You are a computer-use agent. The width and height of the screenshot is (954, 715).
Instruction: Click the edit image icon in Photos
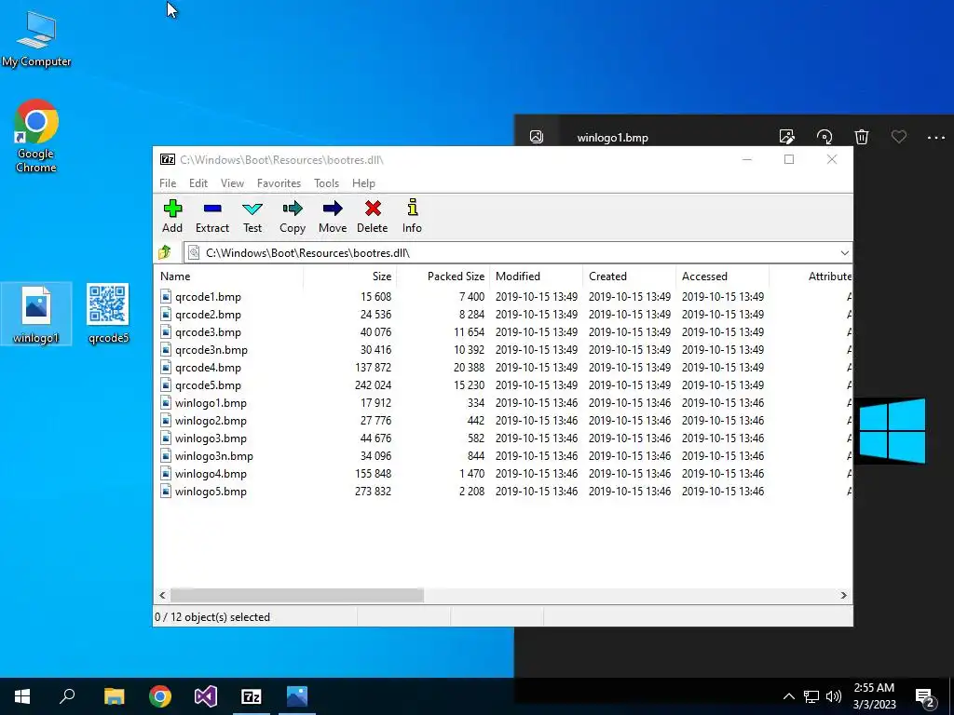(786, 136)
